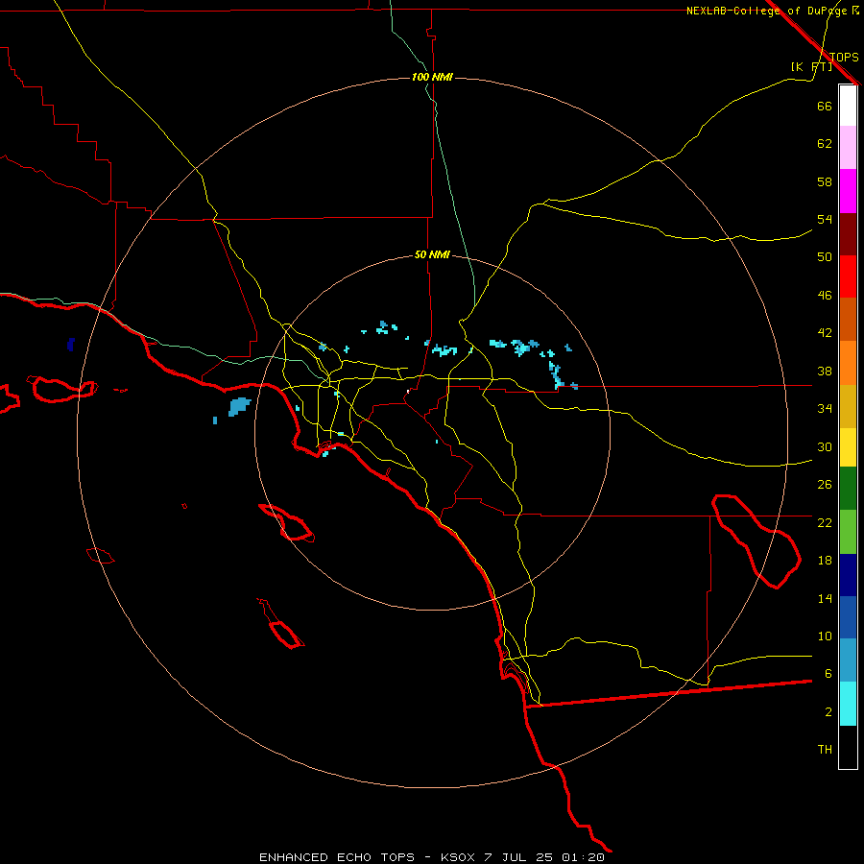Click the bright yellow legend swatch

tap(848, 447)
